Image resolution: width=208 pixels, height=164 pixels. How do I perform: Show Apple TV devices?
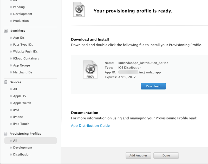(20, 96)
